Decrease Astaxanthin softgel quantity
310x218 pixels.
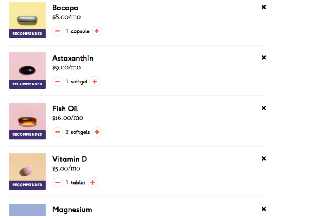click(57, 81)
